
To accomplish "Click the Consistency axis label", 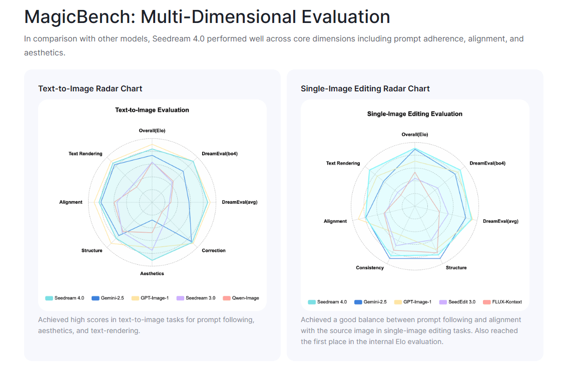I will (x=370, y=268).
